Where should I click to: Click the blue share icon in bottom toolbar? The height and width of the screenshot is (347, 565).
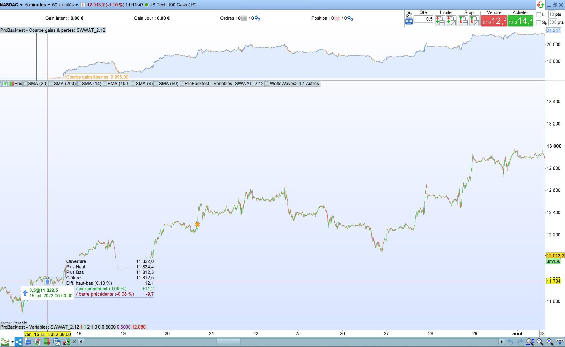click(x=18, y=342)
